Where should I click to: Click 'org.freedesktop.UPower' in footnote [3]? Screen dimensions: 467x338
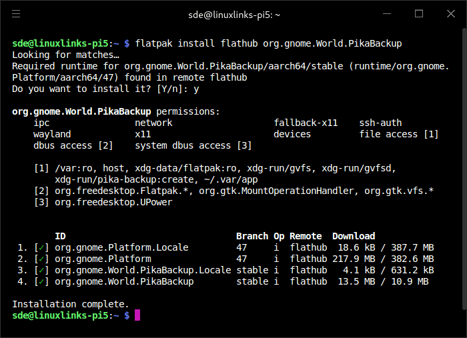tap(113, 202)
